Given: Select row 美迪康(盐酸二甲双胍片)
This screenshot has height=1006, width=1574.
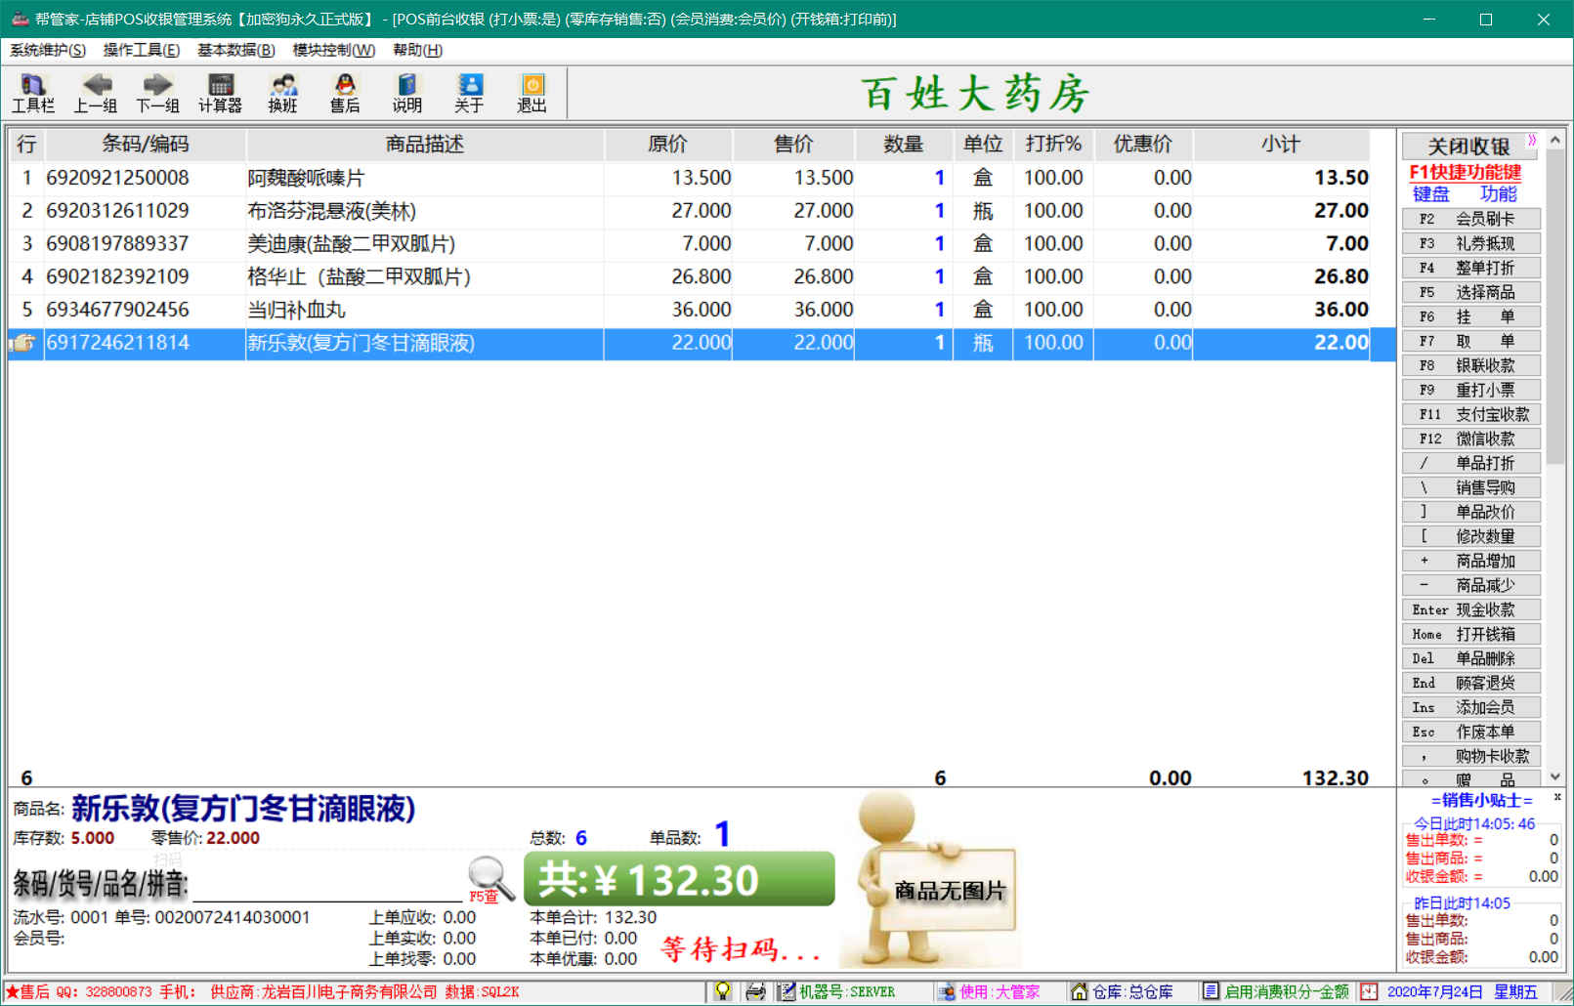Looking at the screenshot, I should [x=689, y=244].
